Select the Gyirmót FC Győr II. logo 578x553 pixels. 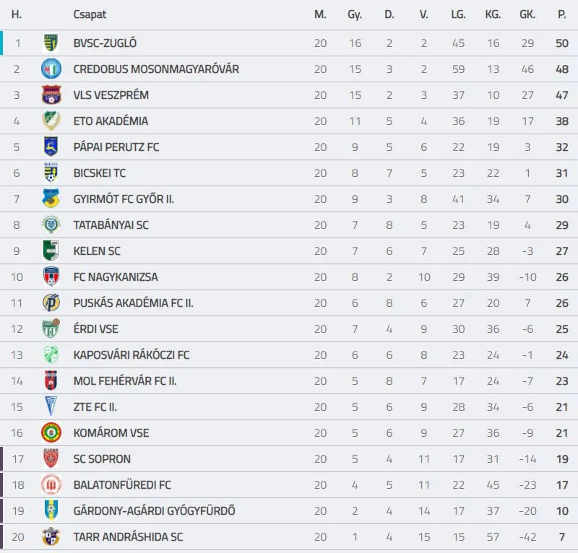pyautogui.click(x=51, y=199)
